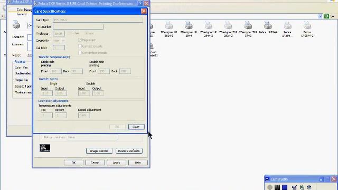Click the Top temperature adjustment field
Image resolution: width=338 pixels, height=190 pixels.
coord(46,115)
